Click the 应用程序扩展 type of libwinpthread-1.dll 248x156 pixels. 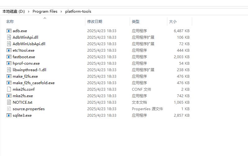[143, 70]
